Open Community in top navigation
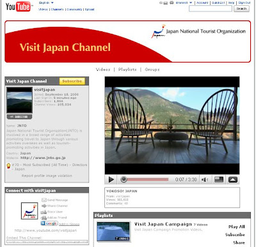This screenshot has height=247, width=256. 74,10
